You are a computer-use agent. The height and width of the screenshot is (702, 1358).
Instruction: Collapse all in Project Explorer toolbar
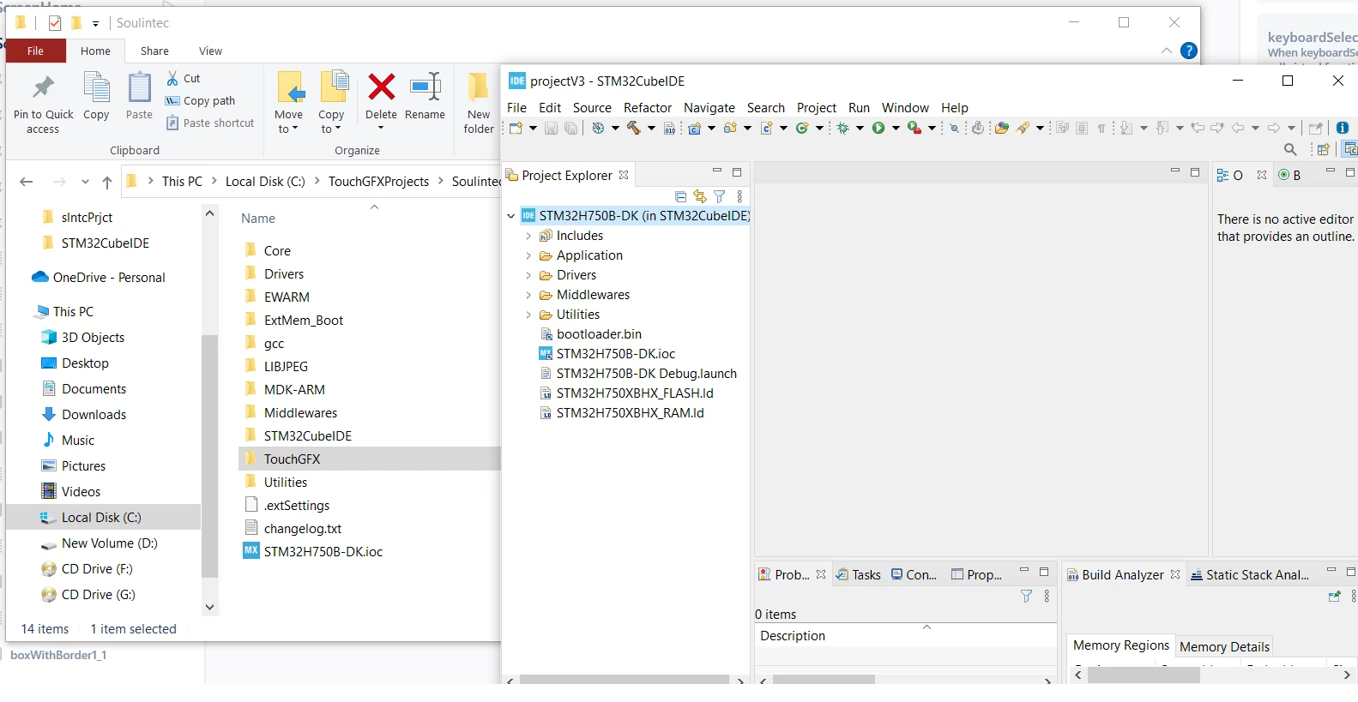(x=681, y=196)
